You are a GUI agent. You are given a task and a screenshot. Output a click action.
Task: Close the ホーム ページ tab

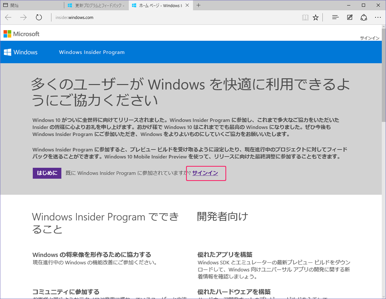[x=187, y=5]
